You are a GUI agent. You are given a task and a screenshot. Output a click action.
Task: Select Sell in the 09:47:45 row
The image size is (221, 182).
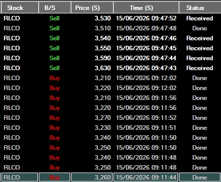[54, 48]
